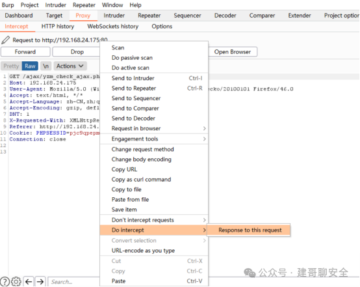Click the pencil edit icon beside request URL
This screenshot has height=287, width=360.
(x=5, y=40)
